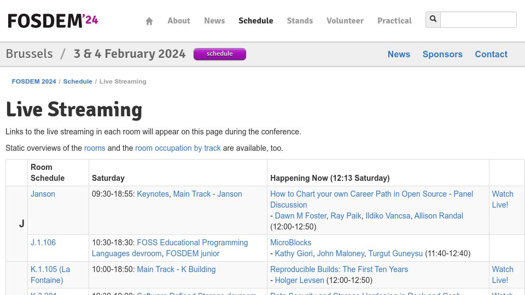Go to FOSDEM 2024 breadcrumb
Image resolution: width=525 pixels, height=295 pixels.
34,81
